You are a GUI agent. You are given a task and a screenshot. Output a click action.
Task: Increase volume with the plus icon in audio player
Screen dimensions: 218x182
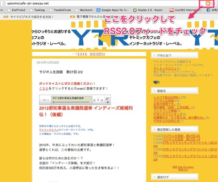point(48,100)
